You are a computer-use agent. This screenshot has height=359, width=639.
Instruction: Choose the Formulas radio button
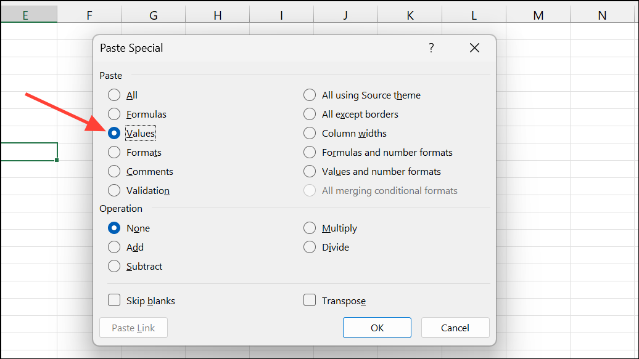point(114,114)
